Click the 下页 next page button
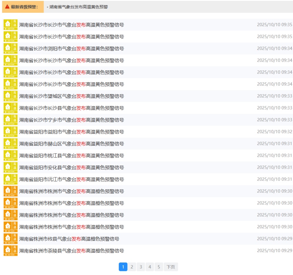This screenshot has height=275, width=293. 171,267
